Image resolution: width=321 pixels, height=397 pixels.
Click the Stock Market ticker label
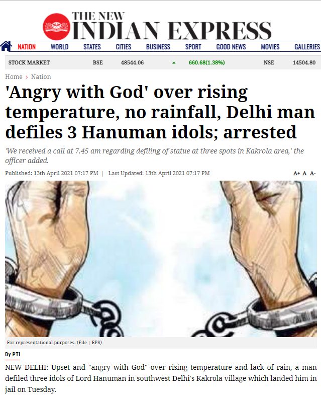click(29, 62)
